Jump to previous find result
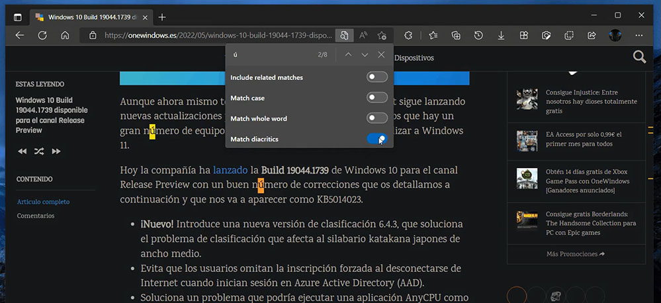Viewport: 661px width, 303px height. [348, 55]
